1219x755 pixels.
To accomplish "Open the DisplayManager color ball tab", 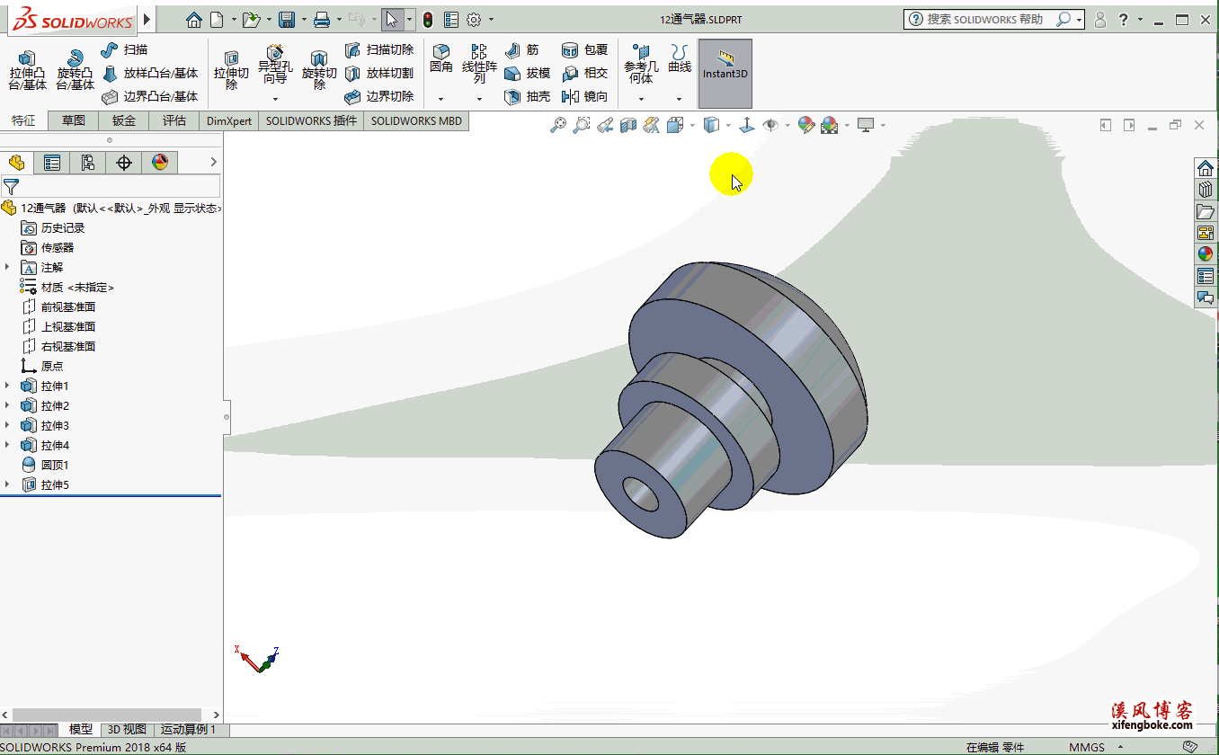I will tap(159, 163).
